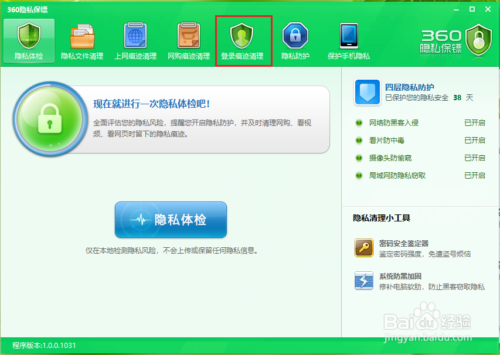This screenshot has width=500, height=355.
Task: Select the 摄像头防偷窥 protection label
Action: pyautogui.click(x=390, y=158)
